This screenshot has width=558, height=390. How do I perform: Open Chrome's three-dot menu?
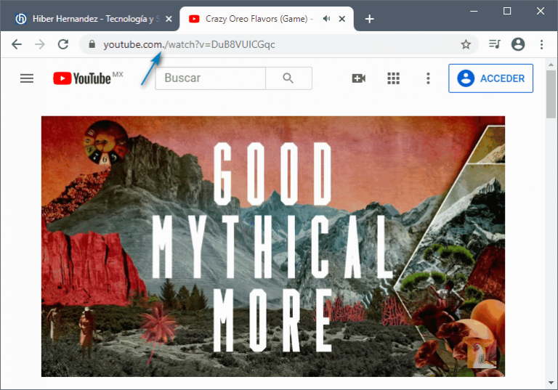point(541,44)
